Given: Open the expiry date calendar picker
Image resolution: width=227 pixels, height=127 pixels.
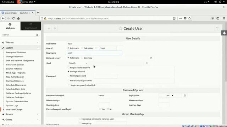Looking at the screenshot, I should coord(184,96).
